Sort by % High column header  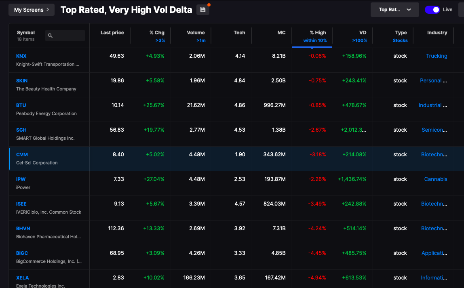(318, 33)
